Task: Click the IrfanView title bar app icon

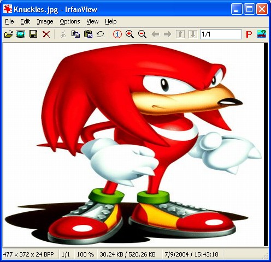Action: [8, 9]
